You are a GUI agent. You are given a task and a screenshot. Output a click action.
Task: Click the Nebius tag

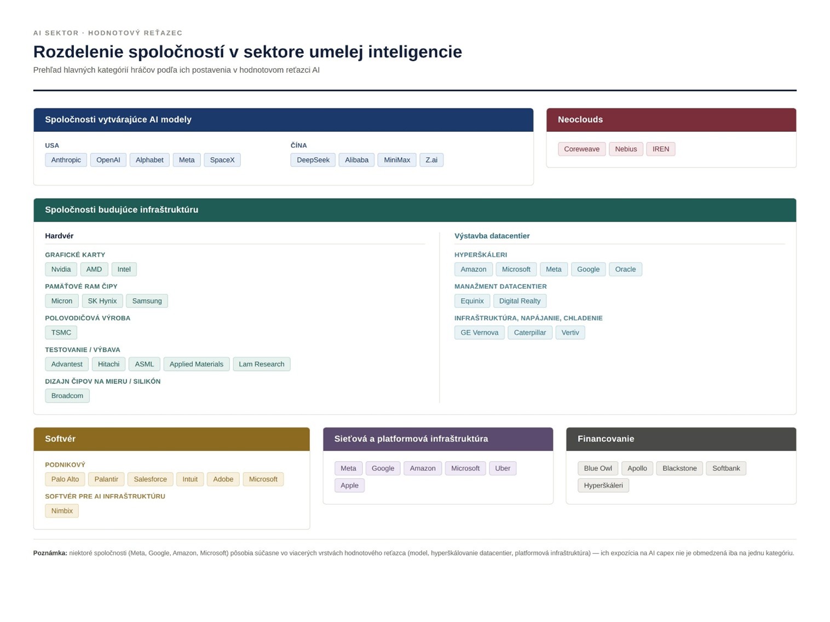626,149
